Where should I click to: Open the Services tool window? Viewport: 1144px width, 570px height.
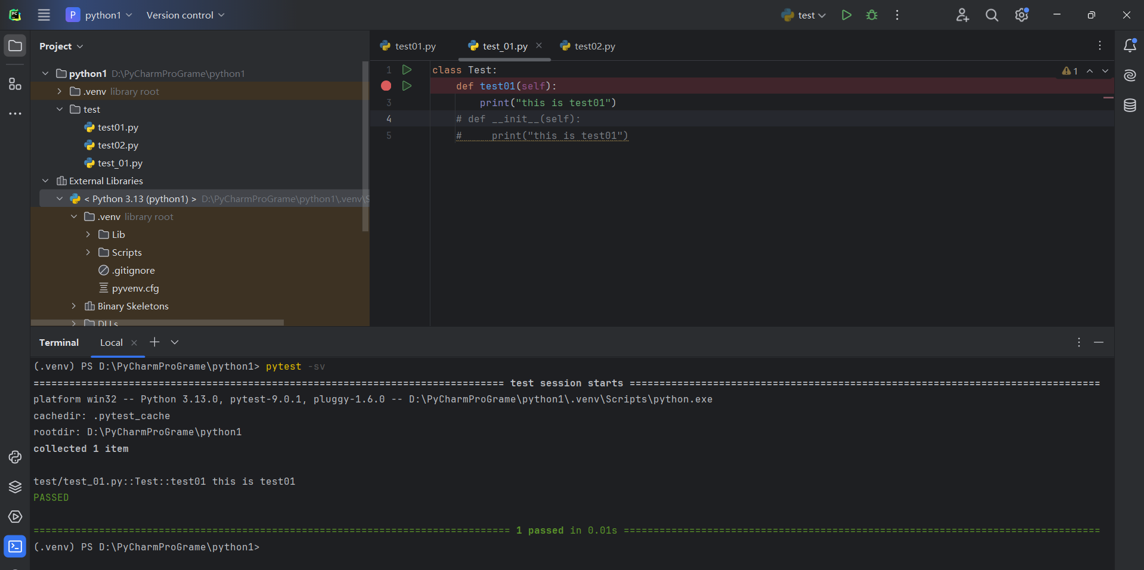pyautogui.click(x=15, y=517)
